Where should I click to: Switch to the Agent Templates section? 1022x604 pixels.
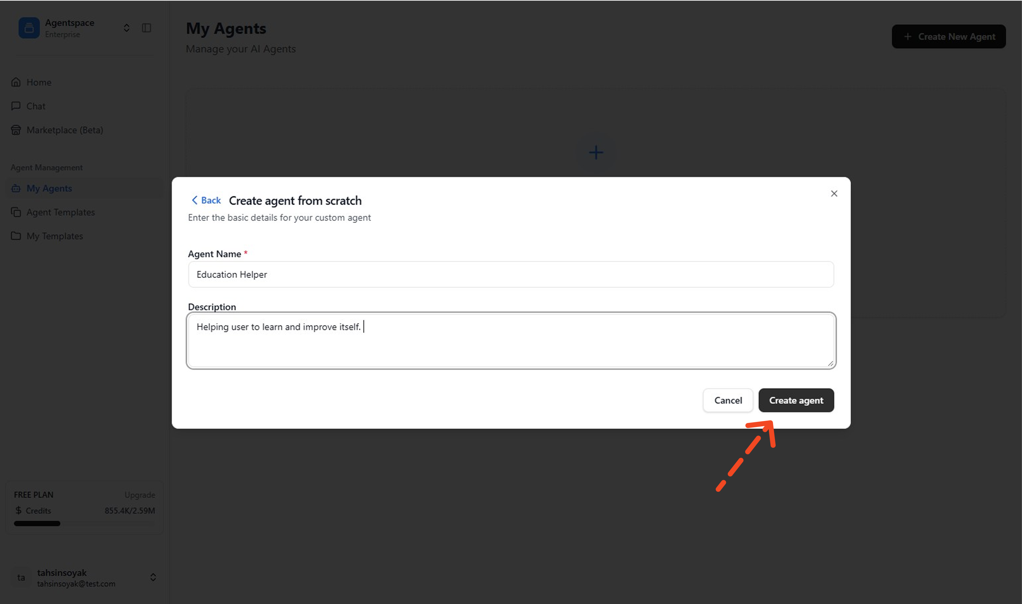[60, 212]
